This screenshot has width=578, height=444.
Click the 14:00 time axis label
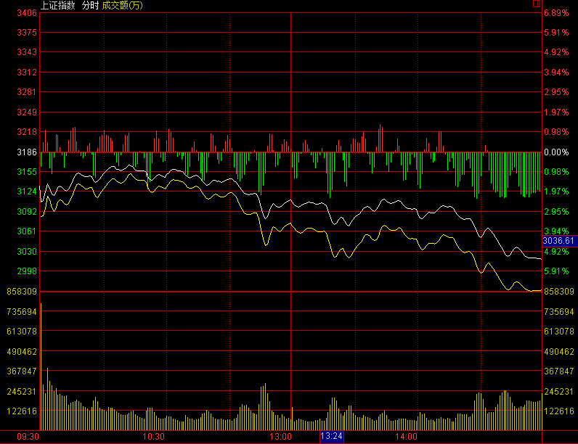click(x=407, y=437)
